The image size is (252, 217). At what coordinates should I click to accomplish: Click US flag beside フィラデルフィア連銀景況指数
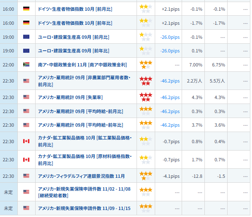point(26,176)
